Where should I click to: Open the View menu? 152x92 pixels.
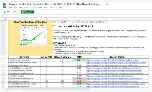(20, 7)
